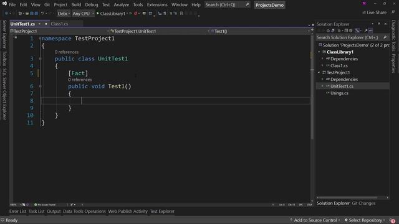Image resolution: width=399 pixels, height=224 pixels.
Task: Click the Undo toolbar icon
Action: tap(43, 13)
